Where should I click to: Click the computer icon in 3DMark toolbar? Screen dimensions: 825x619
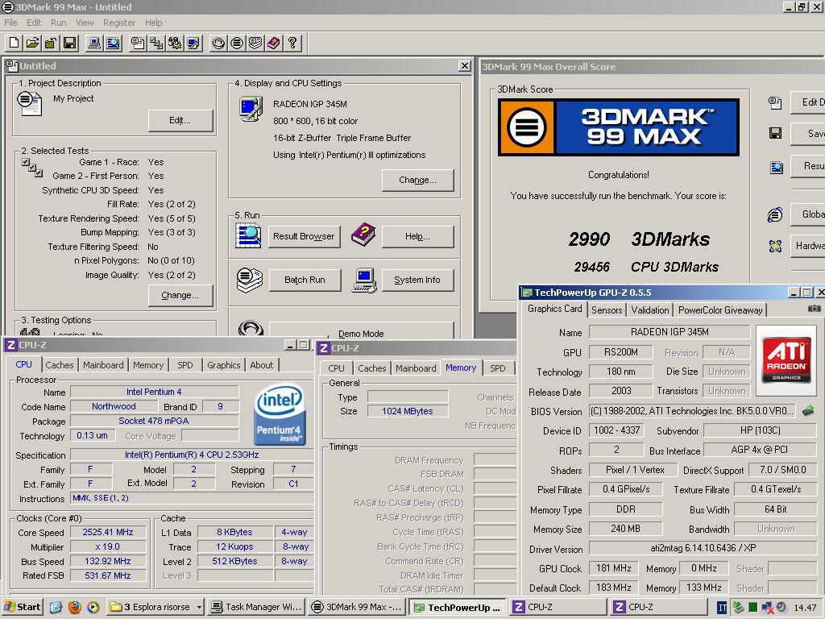click(94, 44)
